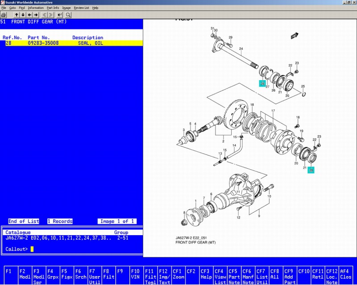Click the F4 Grpx button

pos(53,275)
